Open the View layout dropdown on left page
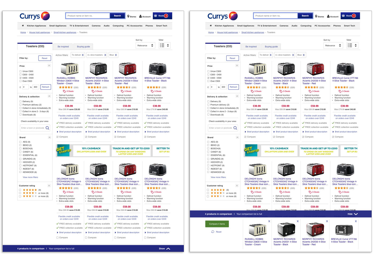This screenshot has width=374, height=259. [164, 45]
